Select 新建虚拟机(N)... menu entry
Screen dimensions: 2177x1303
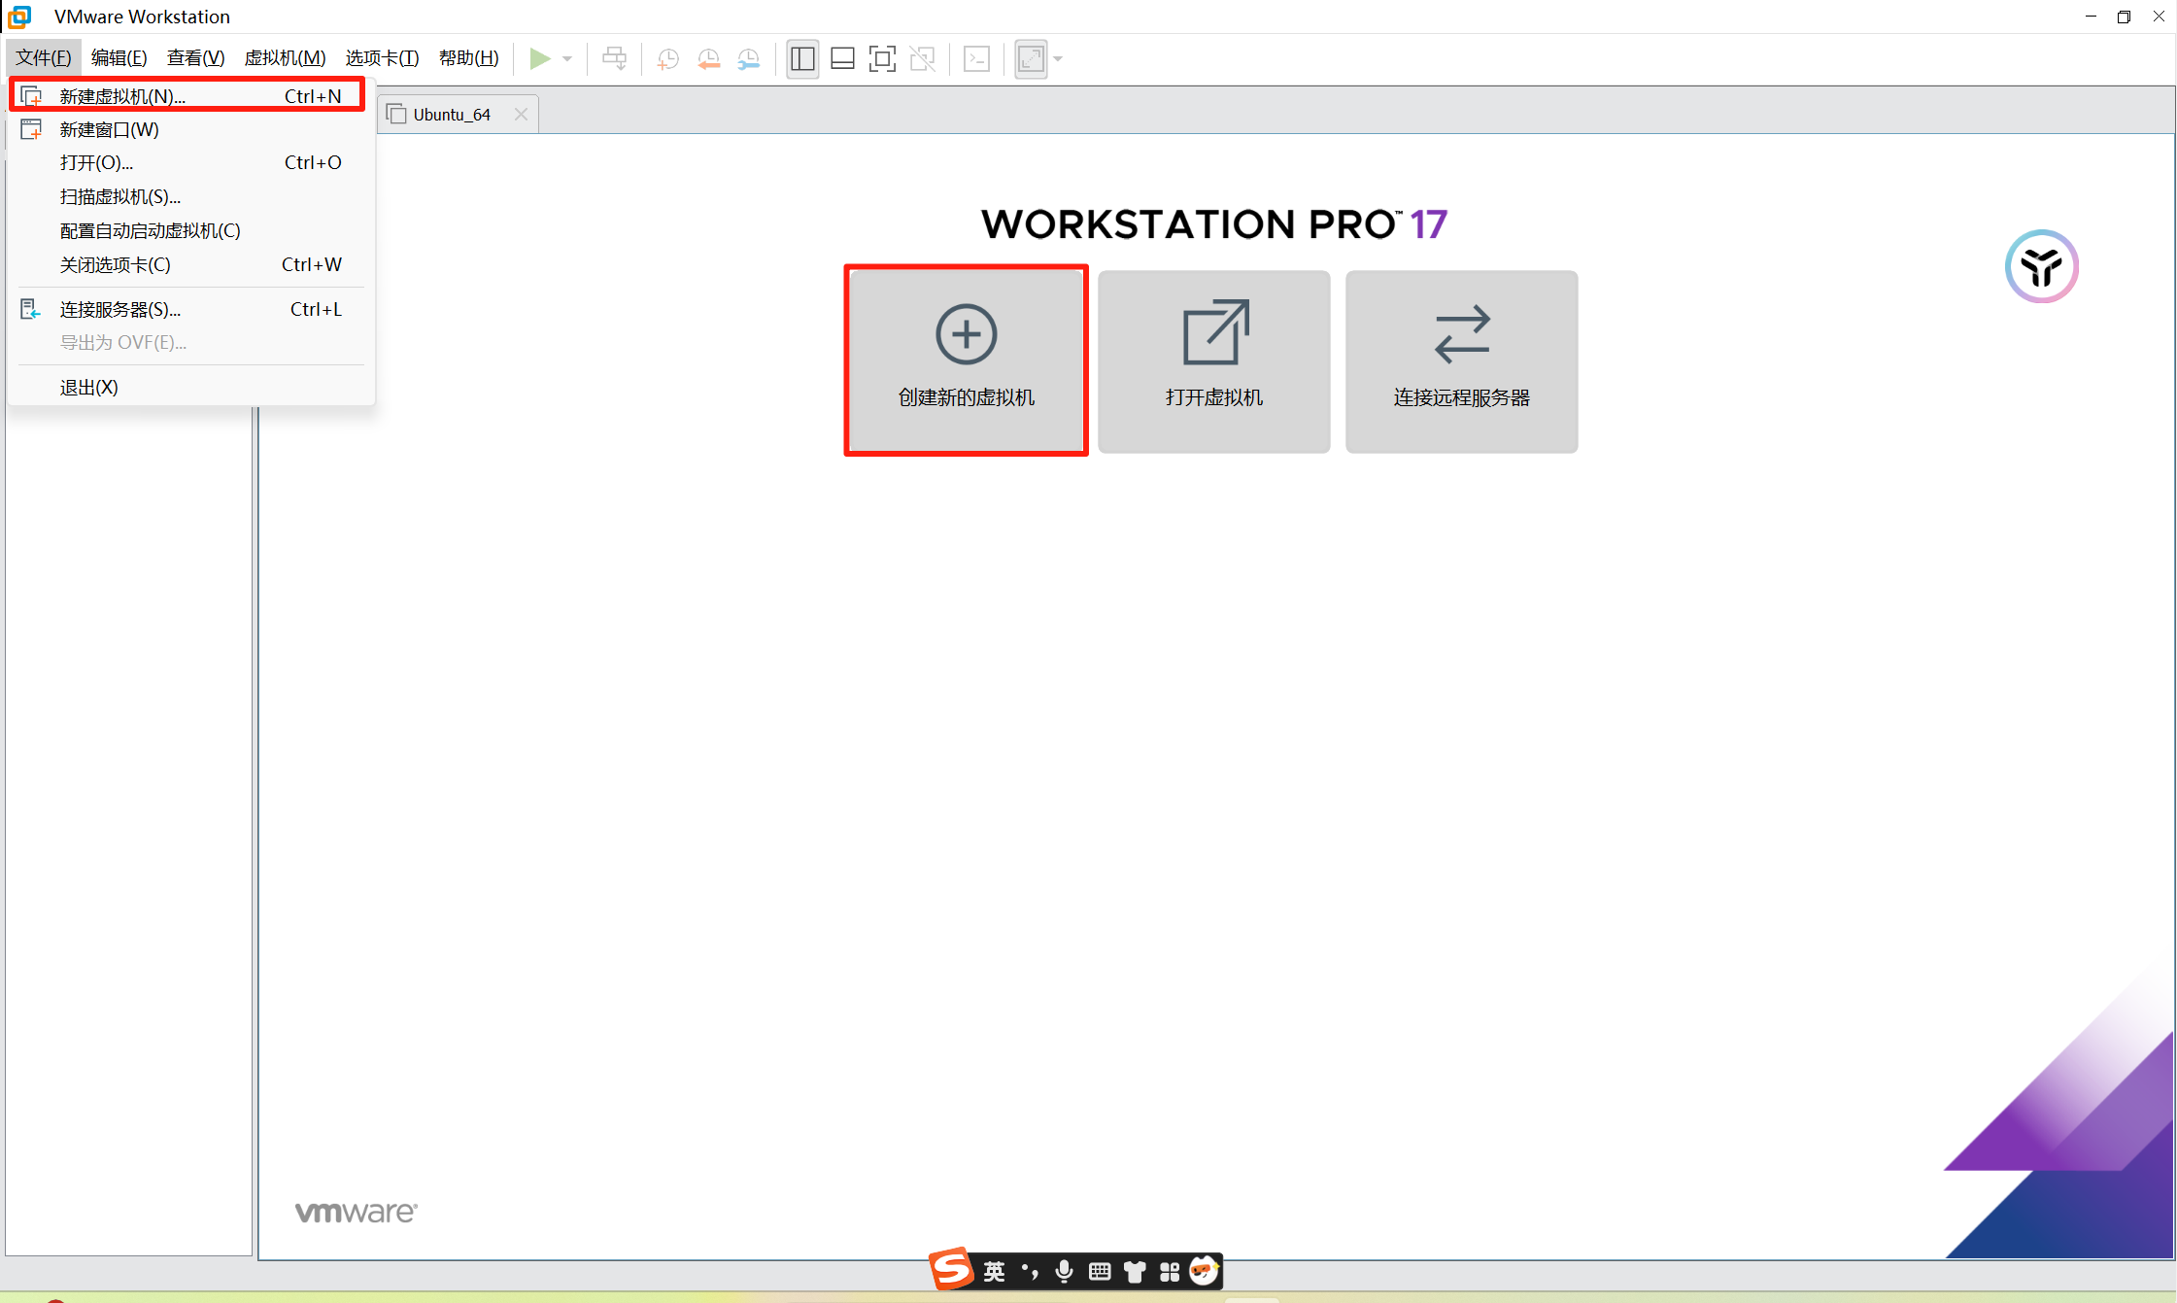[x=122, y=96]
